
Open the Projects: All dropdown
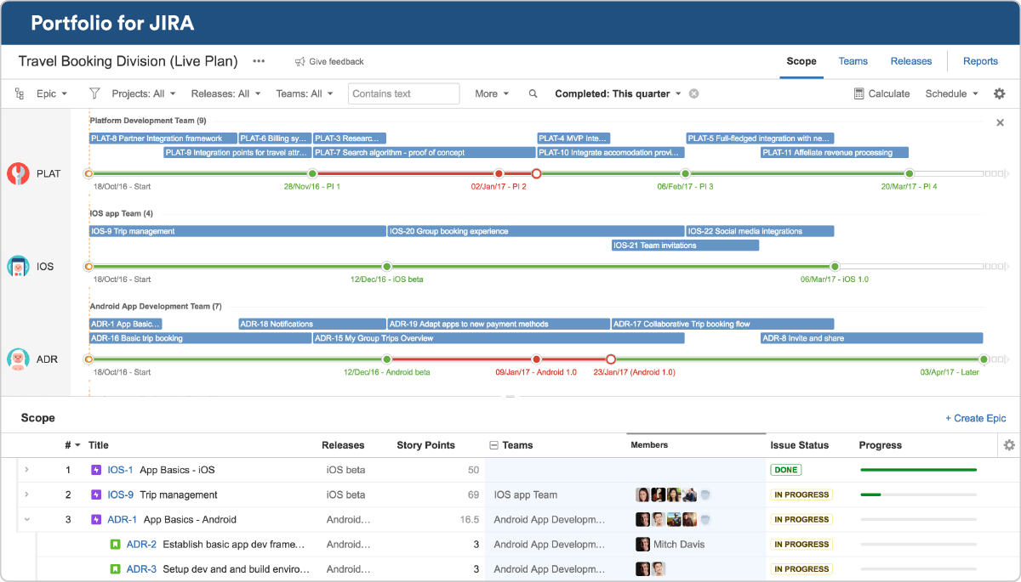pos(143,94)
